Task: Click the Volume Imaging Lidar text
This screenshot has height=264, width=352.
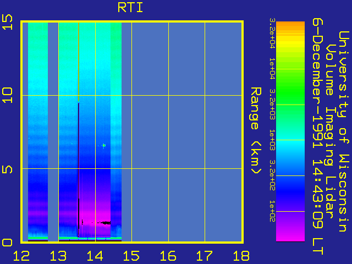Action: coord(329,131)
